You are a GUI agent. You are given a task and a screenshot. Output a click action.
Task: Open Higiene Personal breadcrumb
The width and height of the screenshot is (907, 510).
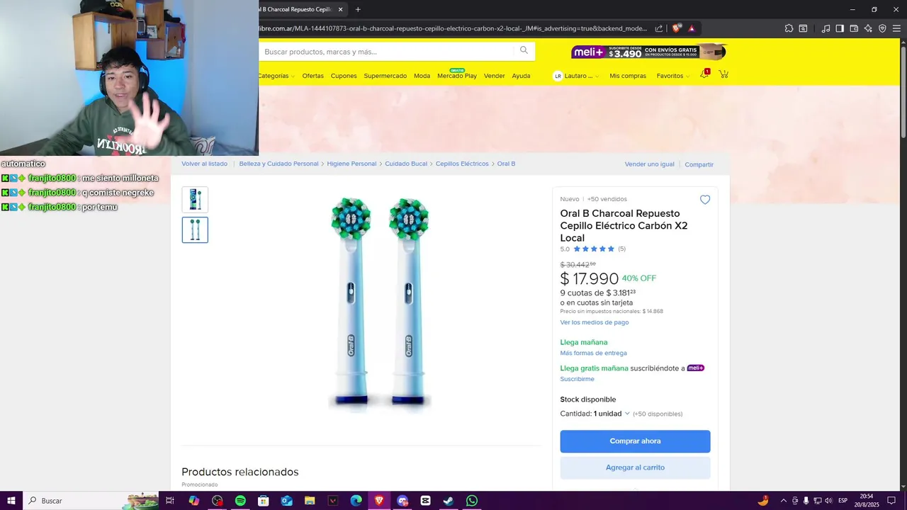pos(351,164)
